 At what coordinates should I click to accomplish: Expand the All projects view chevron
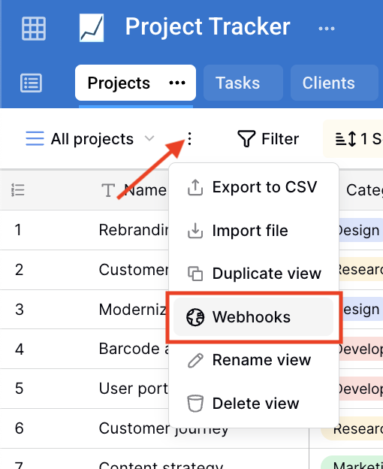coord(149,139)
